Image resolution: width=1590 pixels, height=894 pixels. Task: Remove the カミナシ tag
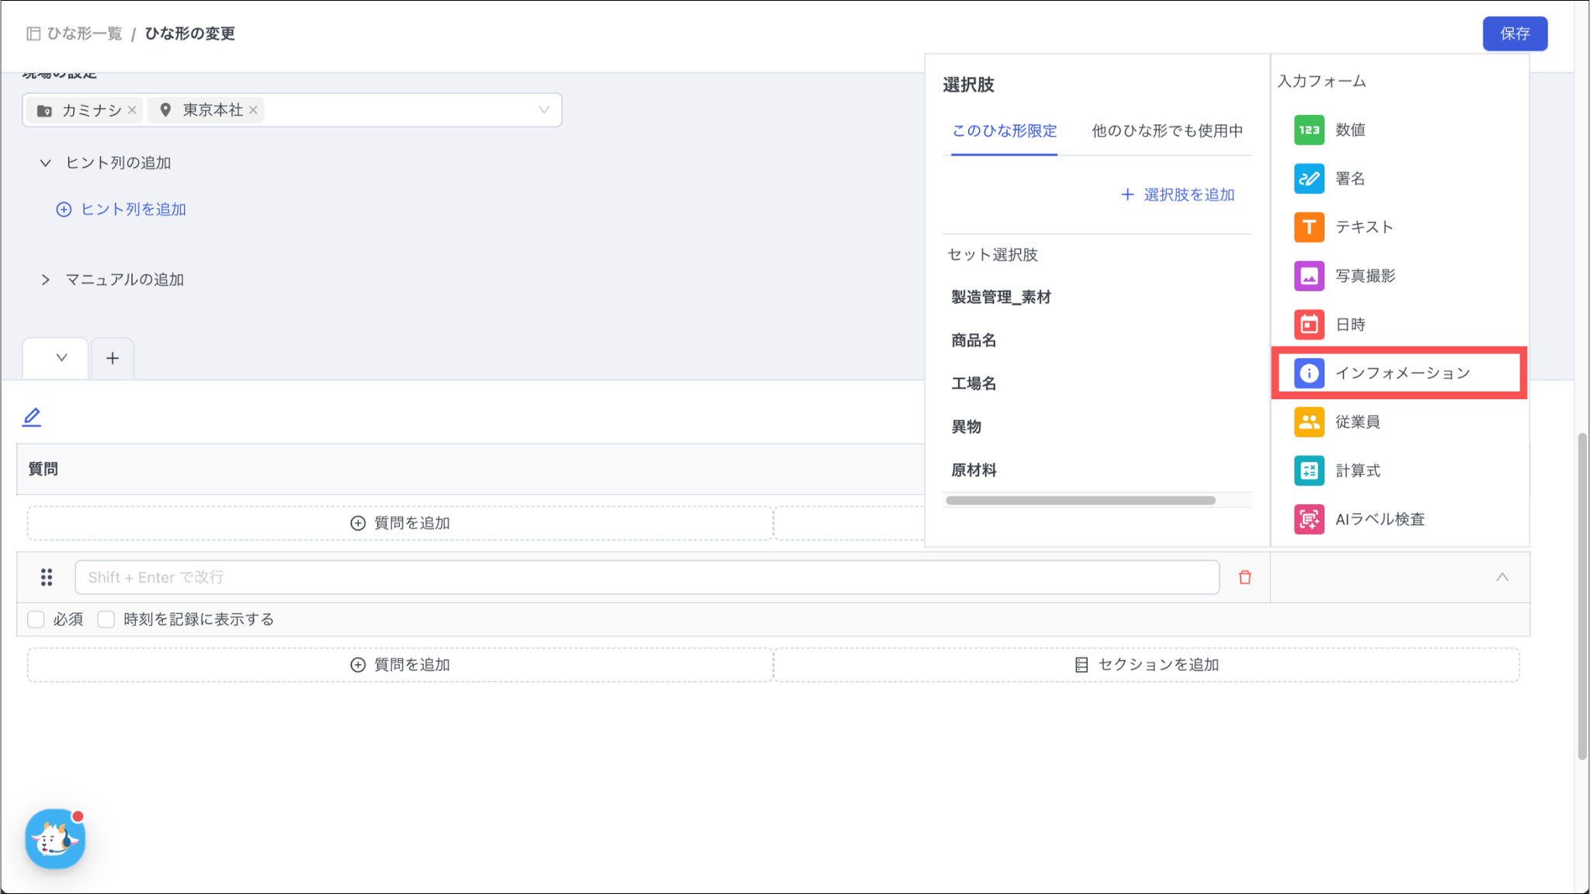[x=132, y=110]
